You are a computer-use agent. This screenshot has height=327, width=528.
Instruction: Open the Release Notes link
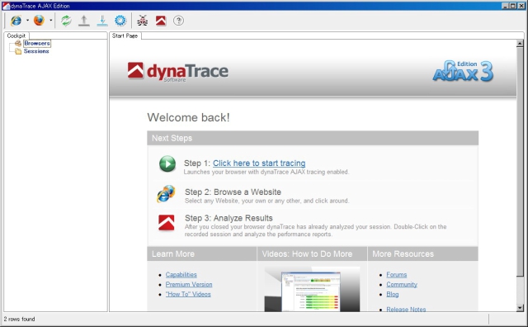tap(406, 309)
